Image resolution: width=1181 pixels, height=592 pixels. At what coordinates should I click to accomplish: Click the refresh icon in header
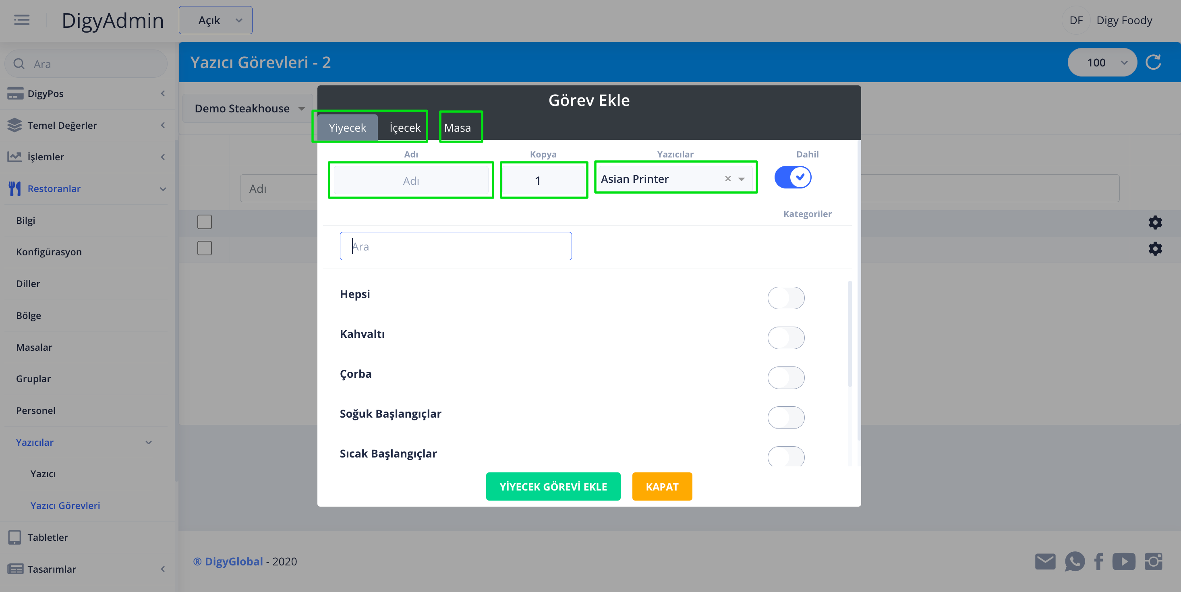[1152, 62]
